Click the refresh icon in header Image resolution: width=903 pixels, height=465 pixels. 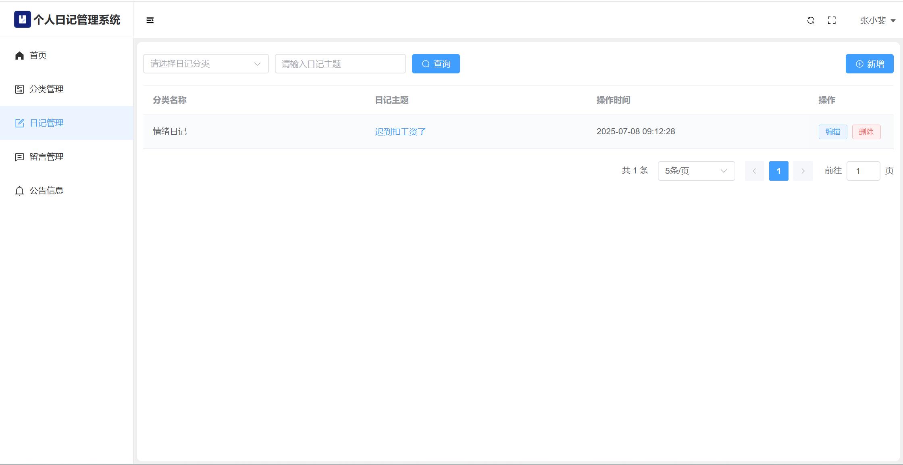pos(811,20)
